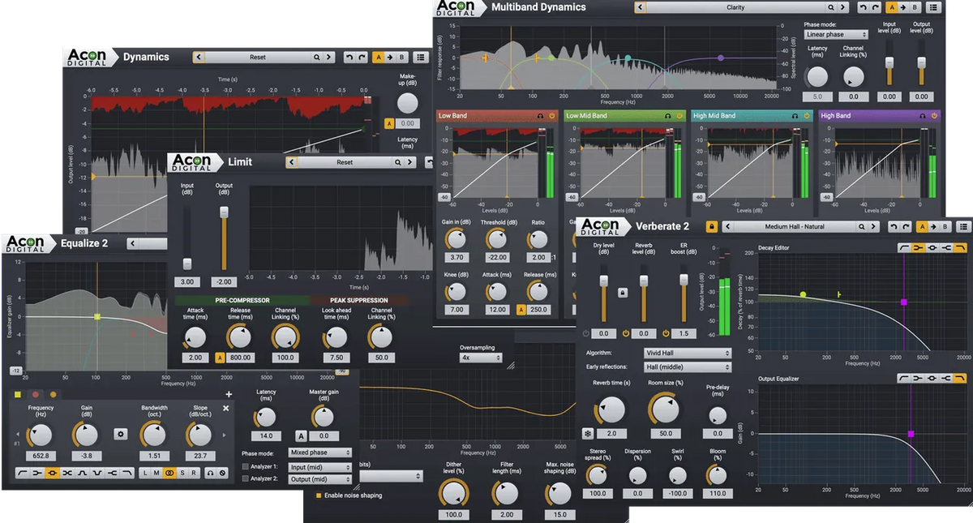Image resolution: width=973 pixels, height=523 pixels.
Task: Open the preset list icon in Multiband Dynamics
Action: tap(933, 6)
